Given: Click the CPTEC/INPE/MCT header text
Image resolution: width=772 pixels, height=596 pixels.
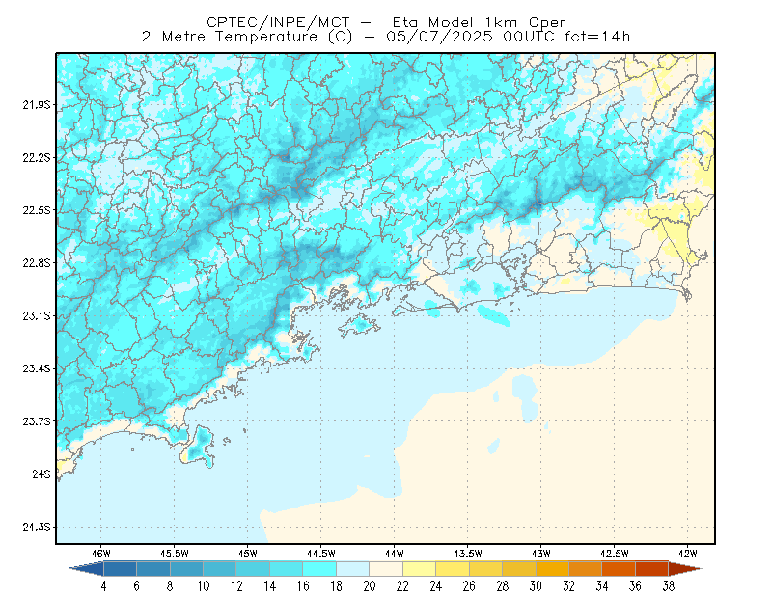Looking at the screenshot, I should (x=278, y=22).
